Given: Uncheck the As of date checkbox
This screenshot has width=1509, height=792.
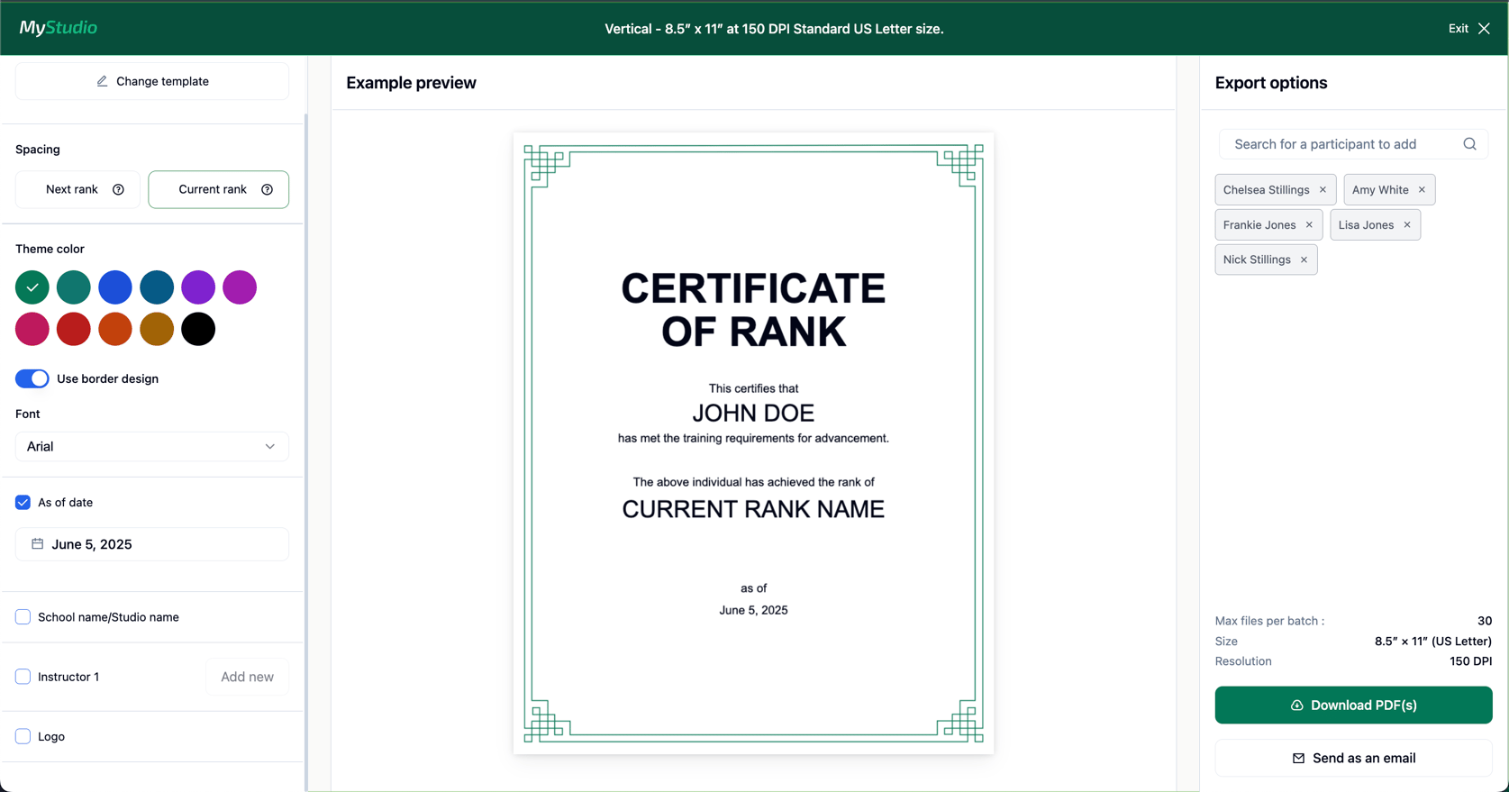Looking at the screenshot, I should tap(23, 503).
